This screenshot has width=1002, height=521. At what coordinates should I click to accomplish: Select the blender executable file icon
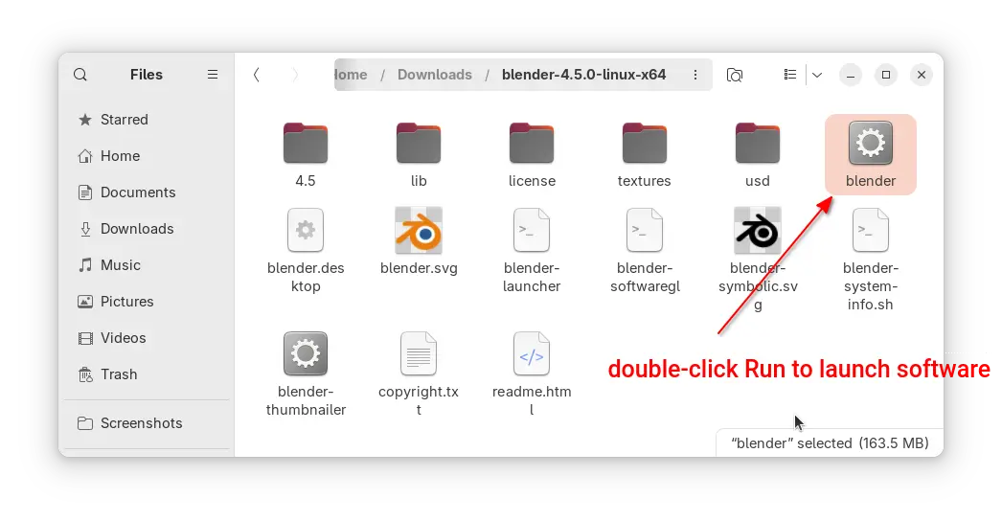click(x=871, y=144)
